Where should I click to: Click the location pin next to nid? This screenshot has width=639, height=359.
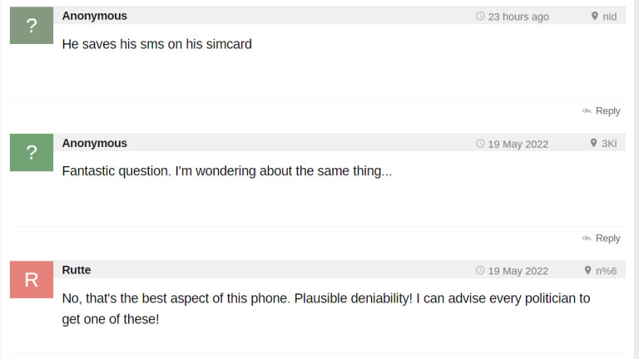coord(595,17)
